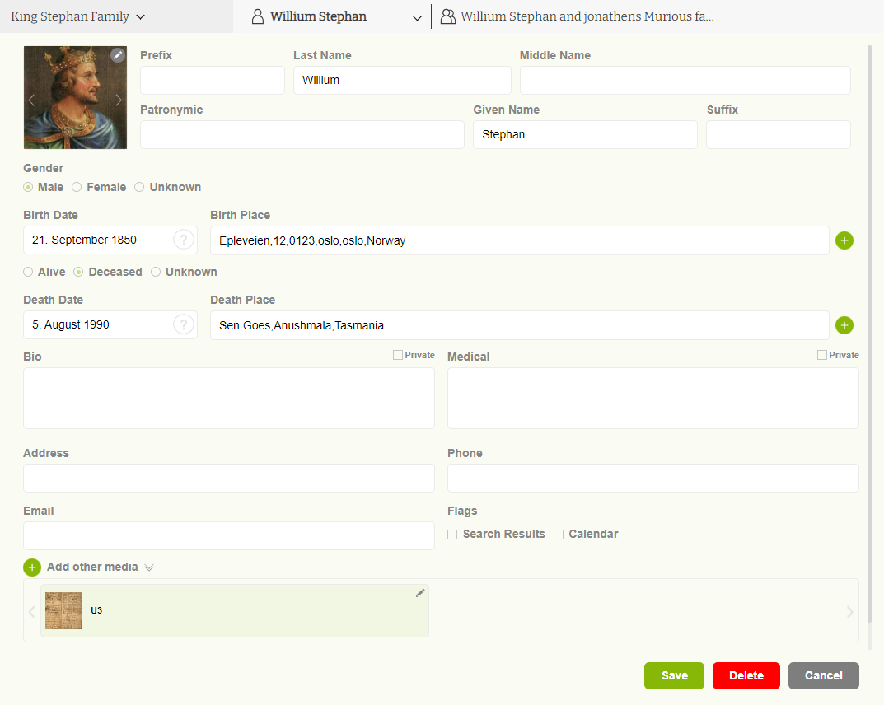Image resolution: width=884 pixels, height=705 pixels.
Task: Add another Death Place with the green plus
Action: click(x=844, y=325)
